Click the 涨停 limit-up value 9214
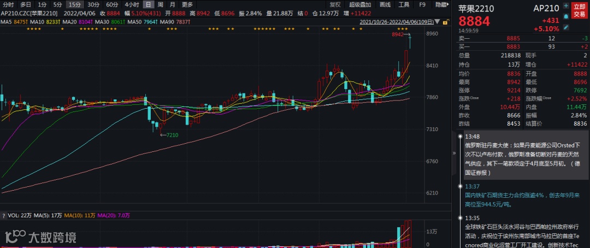This screenshot has width=590, height=248. pos(514,90)
